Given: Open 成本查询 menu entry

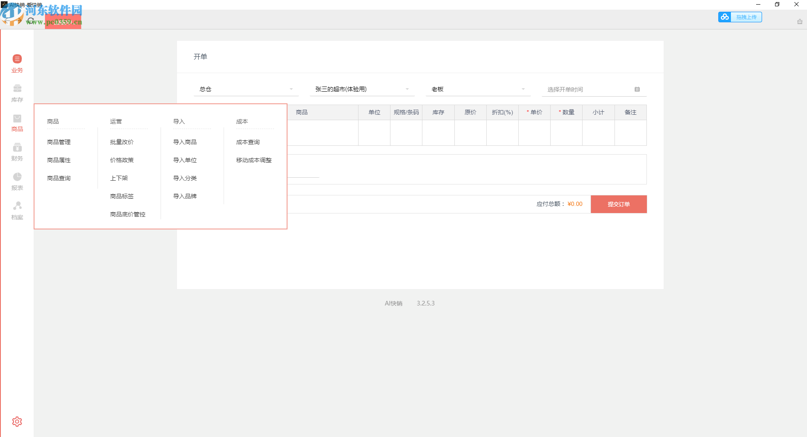Looking at the screenshot, I should [x=248, y=142].
